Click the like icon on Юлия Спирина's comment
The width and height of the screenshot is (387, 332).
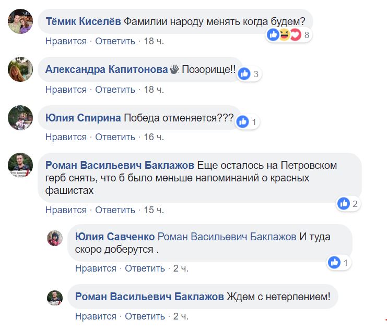(x=242, y=122)
